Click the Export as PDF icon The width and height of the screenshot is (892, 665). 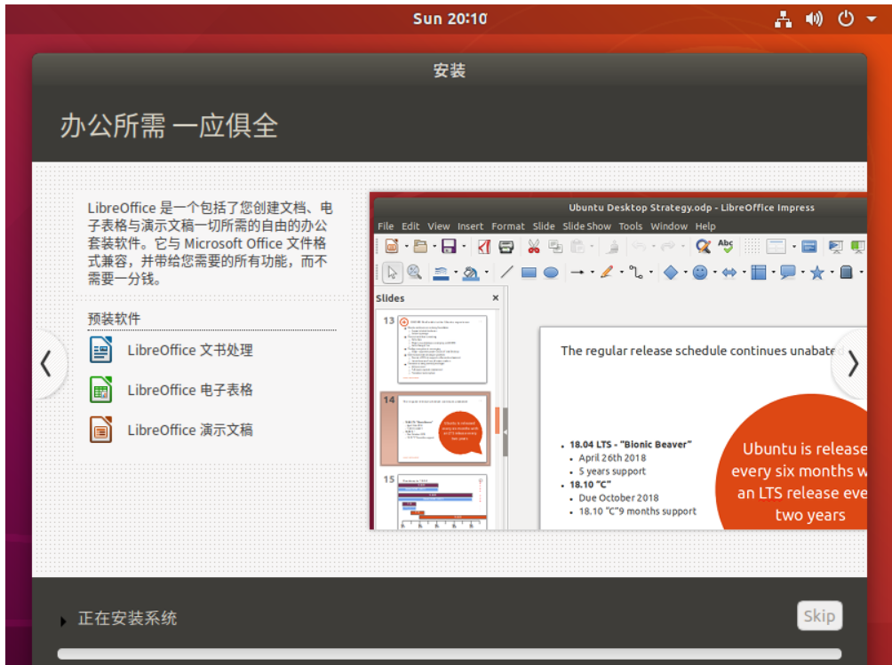(x=483, y=246)
